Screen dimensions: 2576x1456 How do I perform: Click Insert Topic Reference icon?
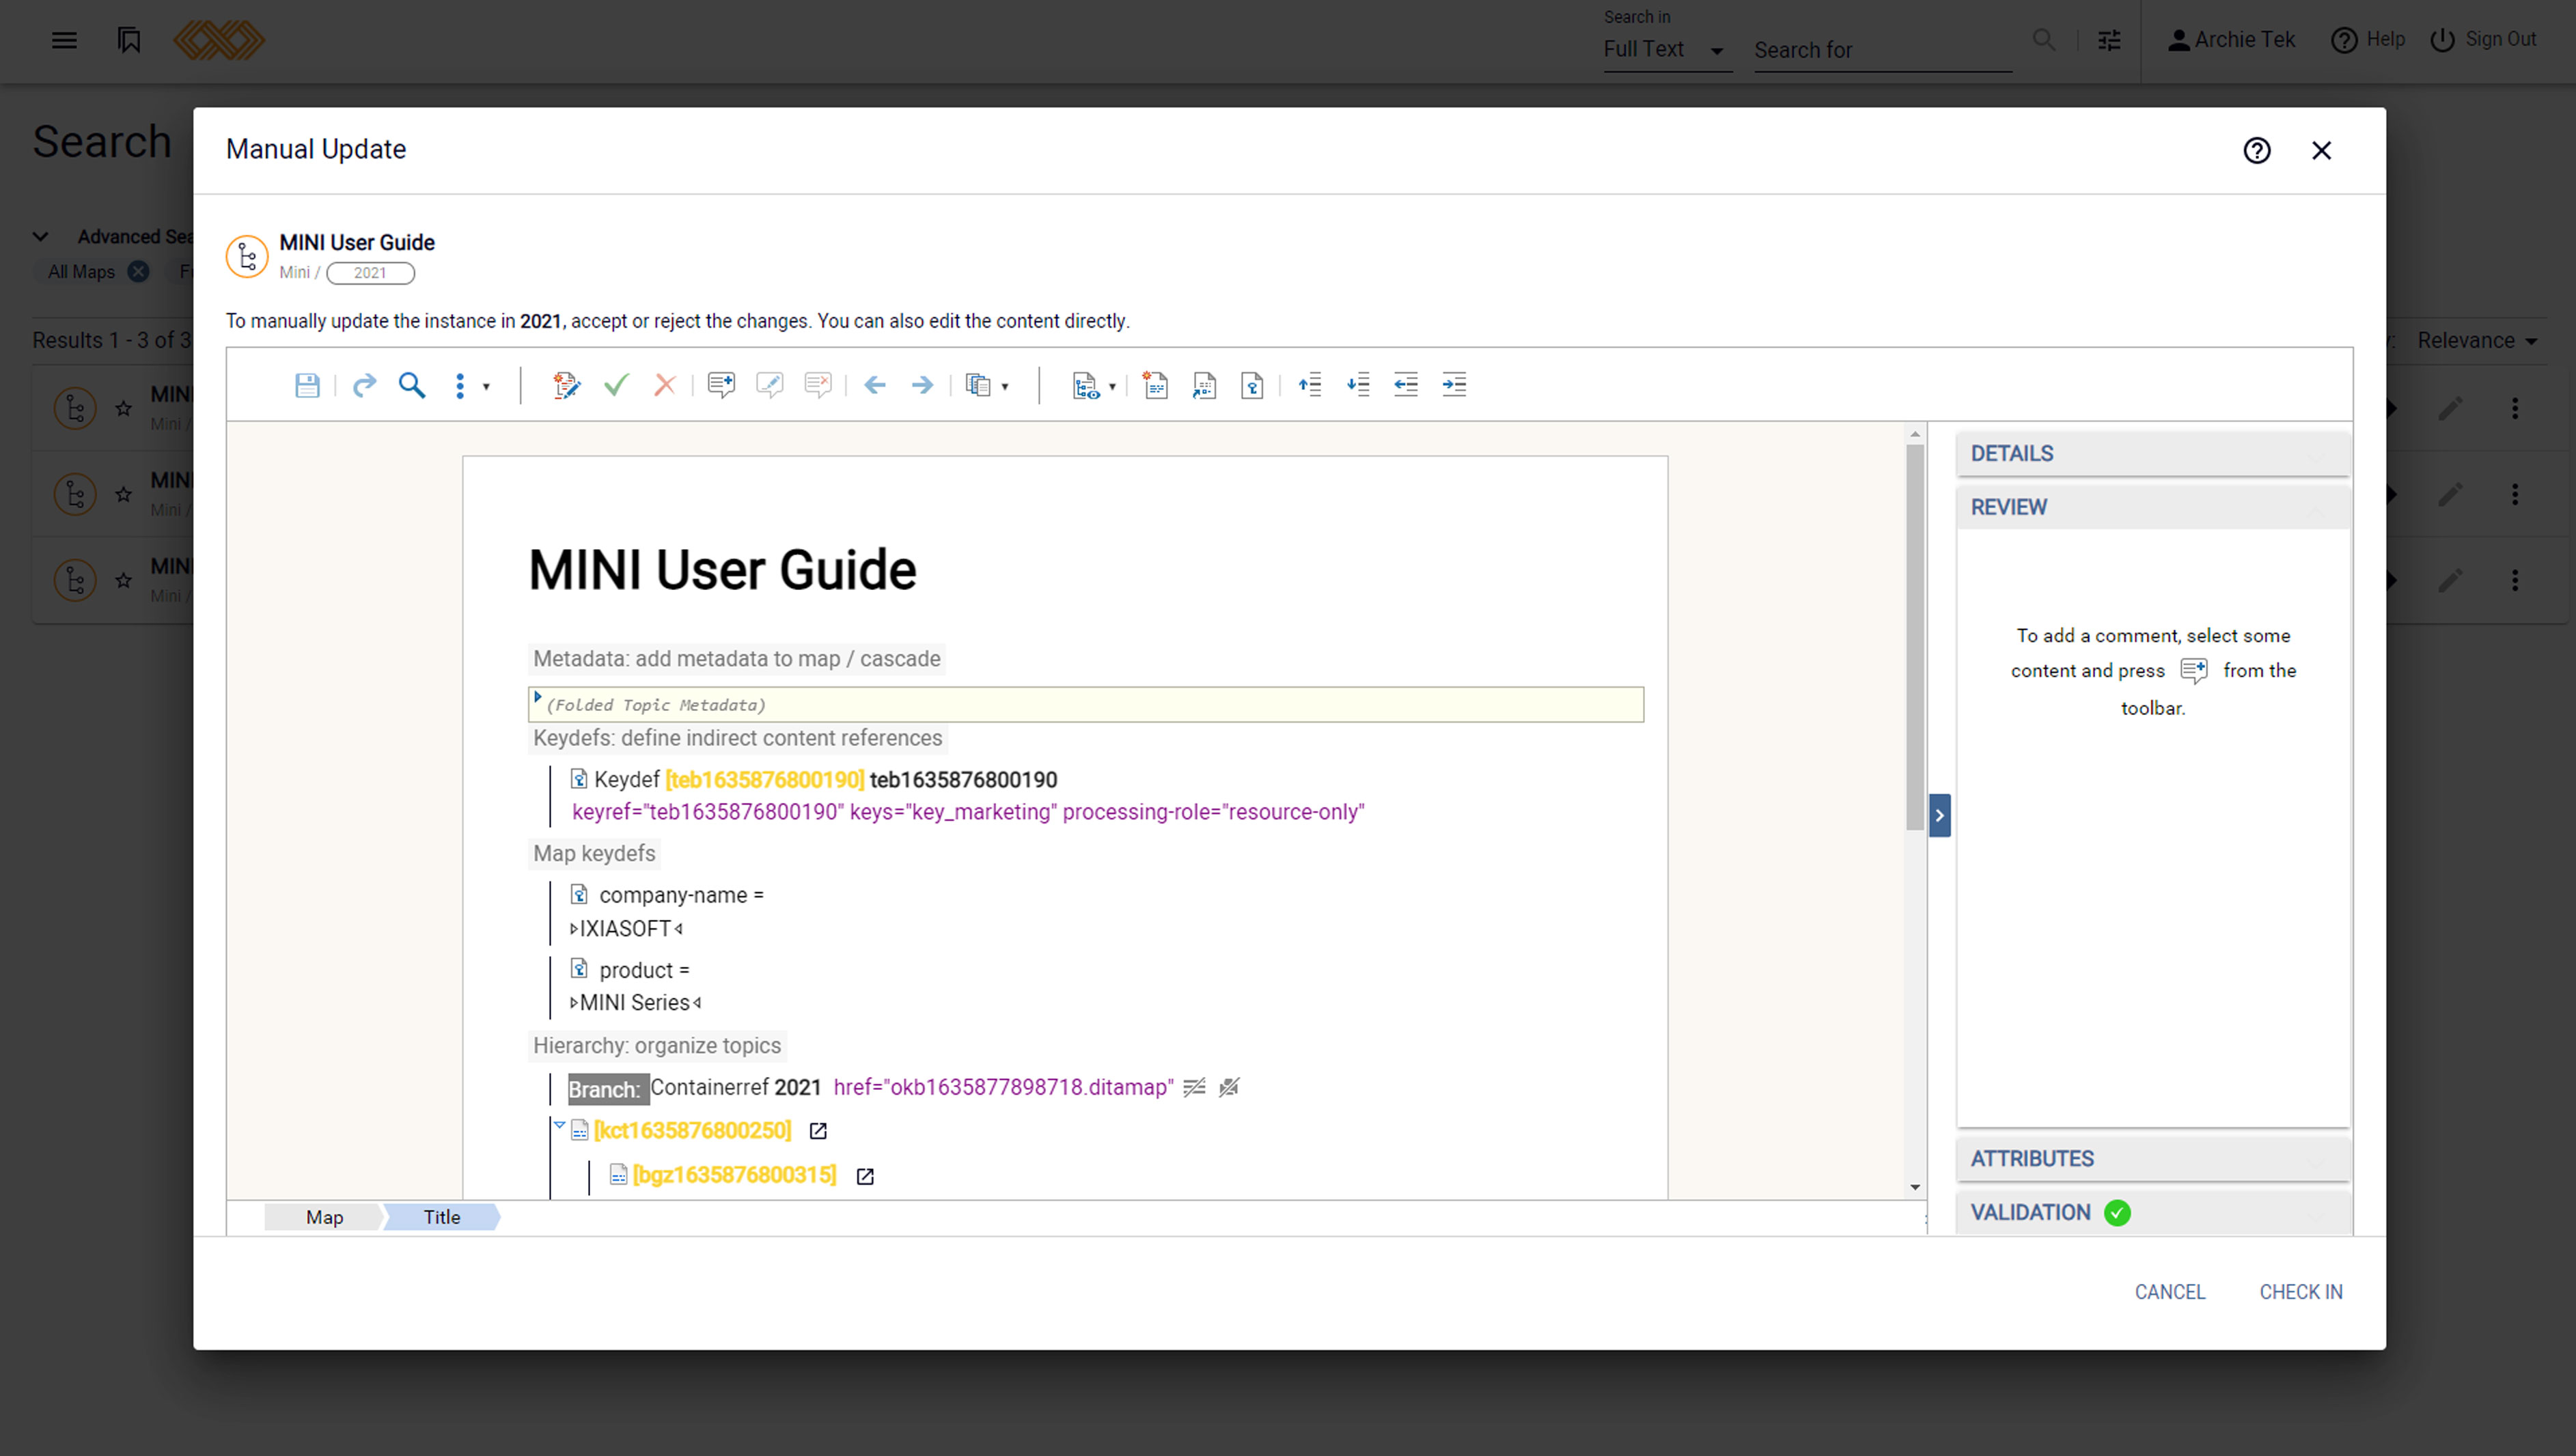click(1204, 385)
